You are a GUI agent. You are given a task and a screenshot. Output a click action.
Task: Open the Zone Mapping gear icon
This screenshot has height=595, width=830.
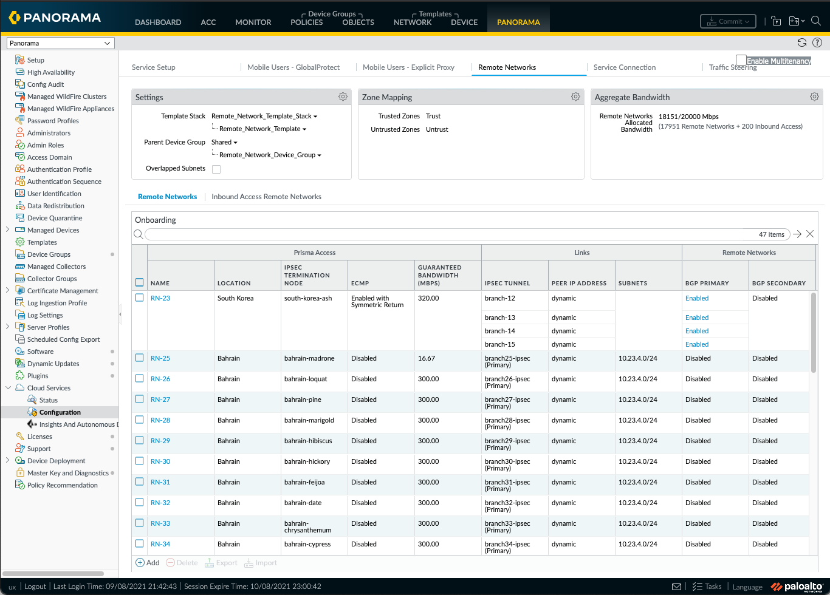coord(575,97)
